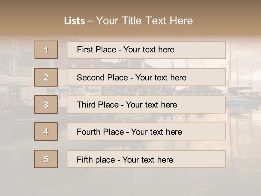Viewport: 261px width, 196px height.
Task: Click the blue sailboat in background photo
Action: (x=243, y=101)
